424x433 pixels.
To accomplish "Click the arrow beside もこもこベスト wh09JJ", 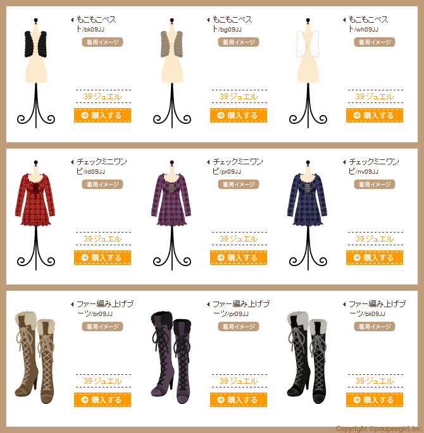I will pos(344,20).
